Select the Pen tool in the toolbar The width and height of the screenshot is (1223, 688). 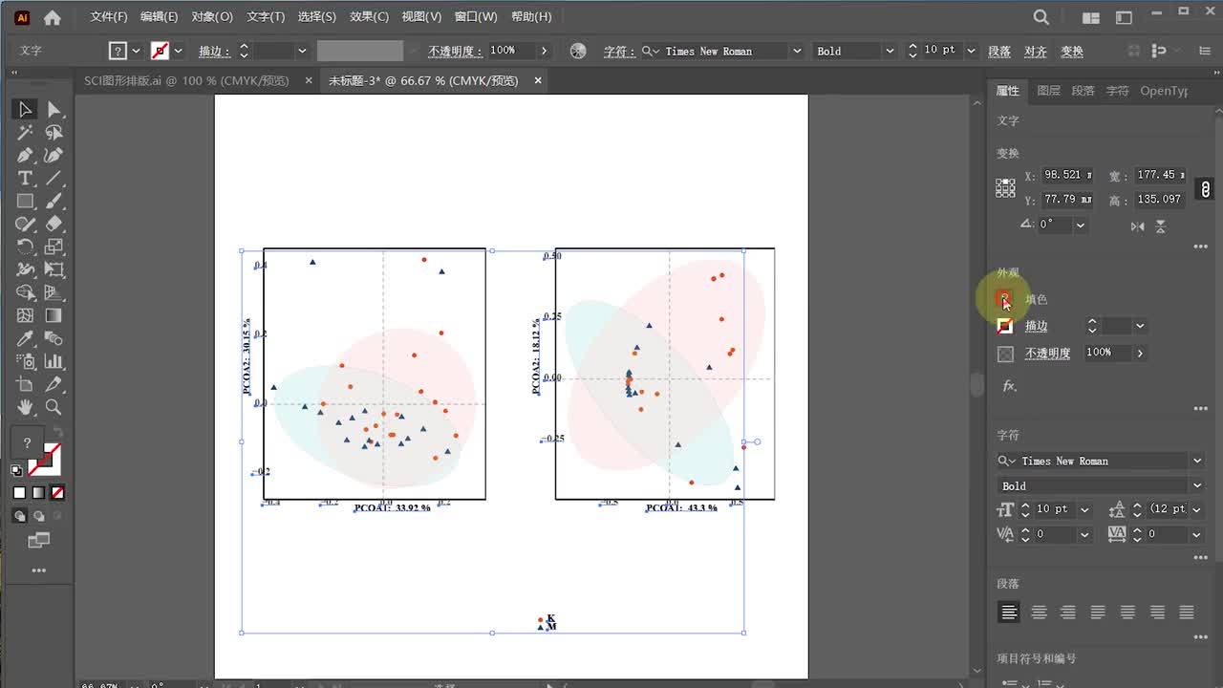point(26,156)
